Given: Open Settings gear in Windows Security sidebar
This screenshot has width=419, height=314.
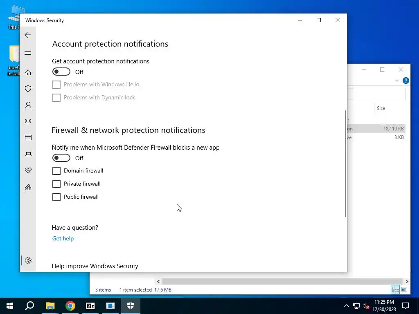Looking at the screenshot, I should coord(28,260).
